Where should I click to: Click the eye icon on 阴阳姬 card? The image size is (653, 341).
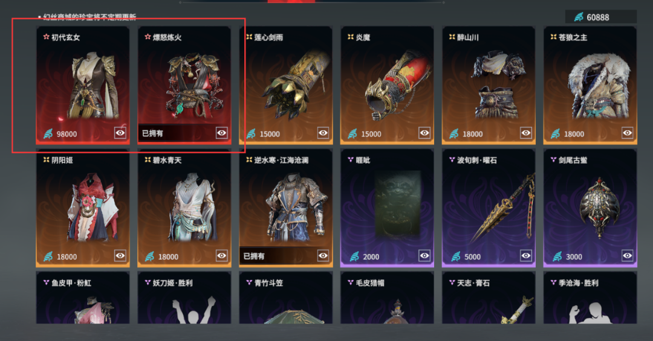click(120, 256)
